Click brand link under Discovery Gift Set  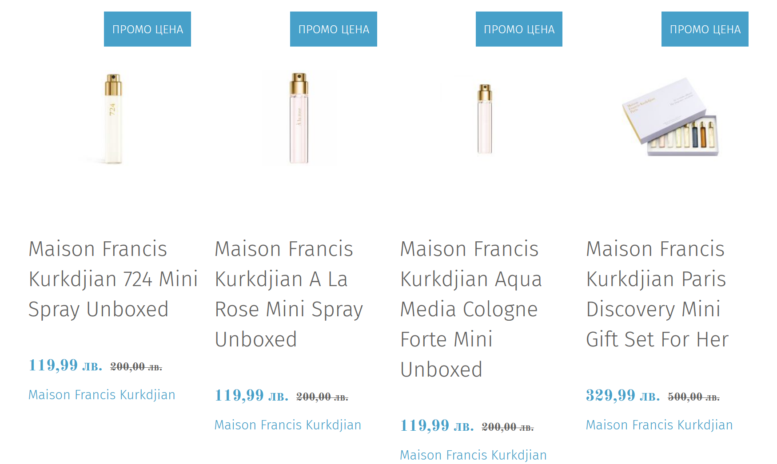[659, 425]
